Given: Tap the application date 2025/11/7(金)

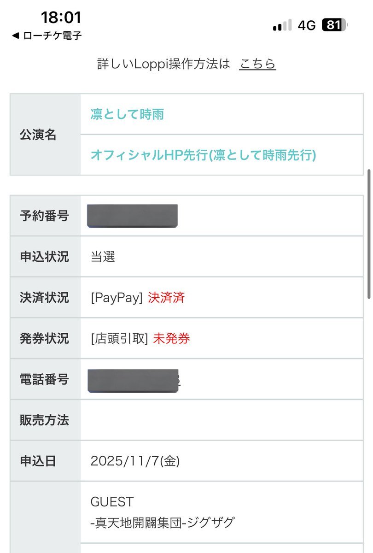Looking at the screenshot, I should click(135, 461).
